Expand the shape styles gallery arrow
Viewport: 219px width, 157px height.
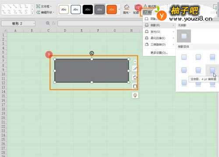[119, 10]
